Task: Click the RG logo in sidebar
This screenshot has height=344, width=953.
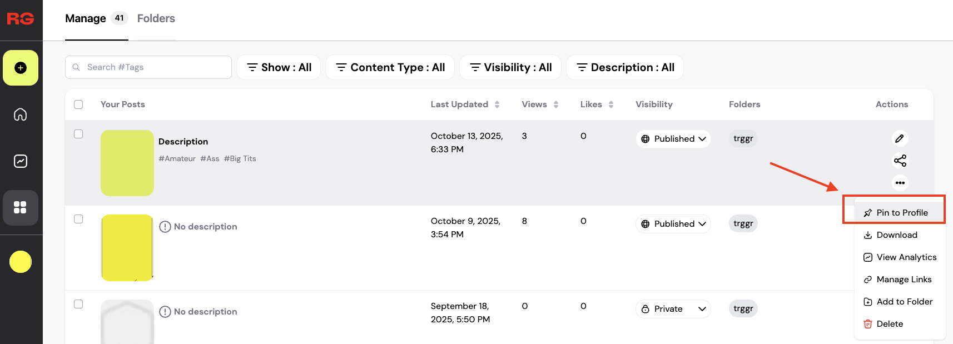Action: point(21,19)
